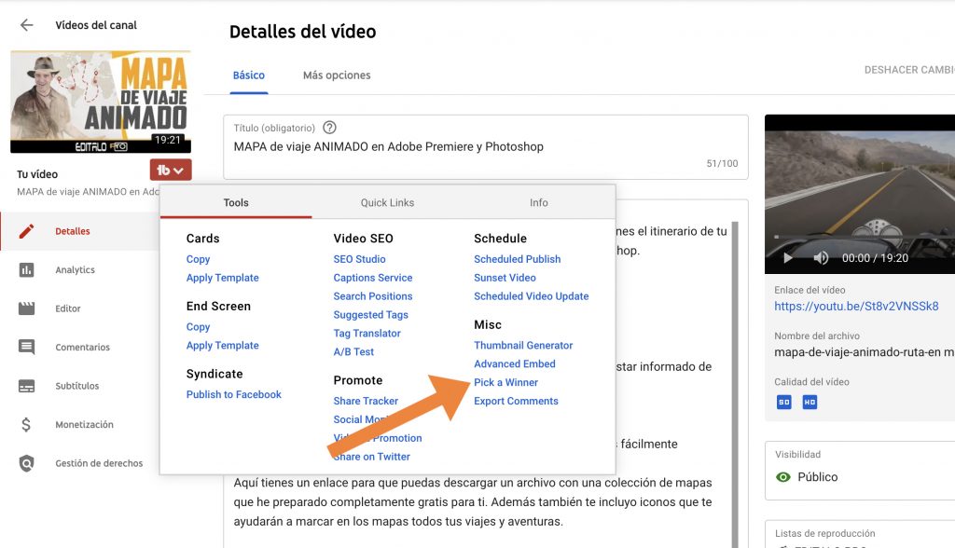Open the Info tab in TubeBuddy menu

[539, 202]
